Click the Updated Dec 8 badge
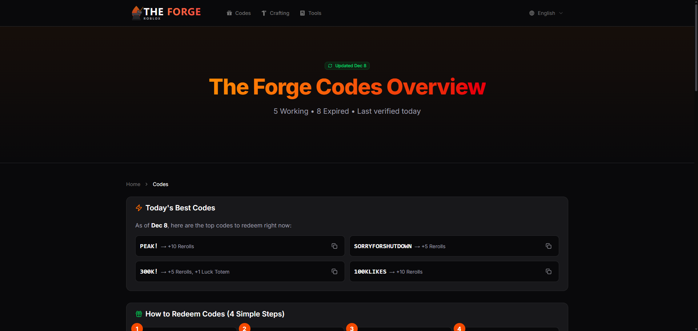The image size is (698, 331). pos(347,66)
